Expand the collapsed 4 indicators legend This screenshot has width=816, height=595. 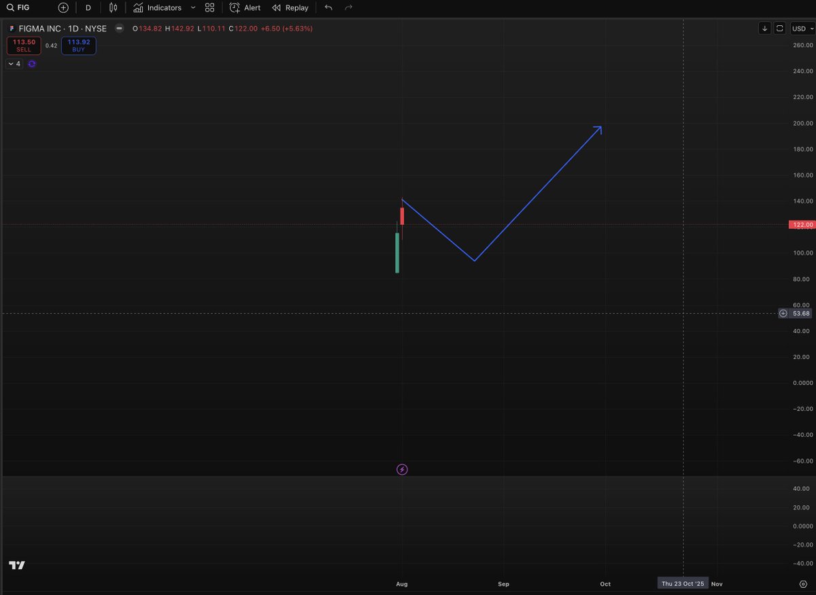coord(14,63)
